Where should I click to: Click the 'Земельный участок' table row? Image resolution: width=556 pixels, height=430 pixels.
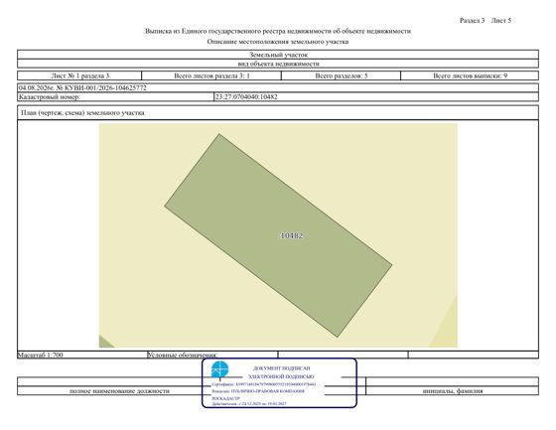coord(278,55)
